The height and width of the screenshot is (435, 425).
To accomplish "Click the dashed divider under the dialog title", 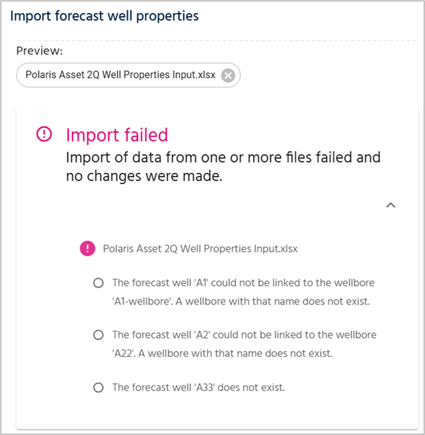I will [x=212, y=40].
